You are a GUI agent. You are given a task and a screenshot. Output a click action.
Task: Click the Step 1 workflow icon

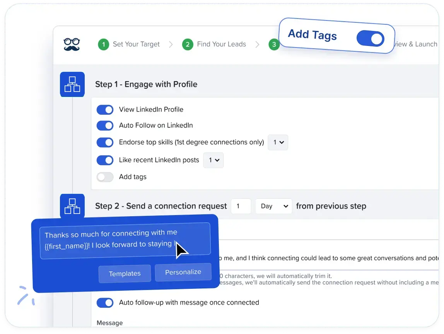pos(72,84)
